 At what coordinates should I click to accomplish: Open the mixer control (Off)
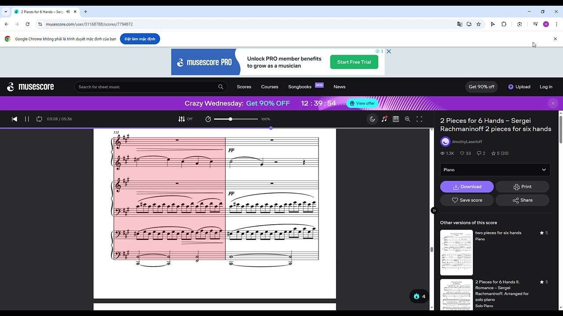pos(185,119)
